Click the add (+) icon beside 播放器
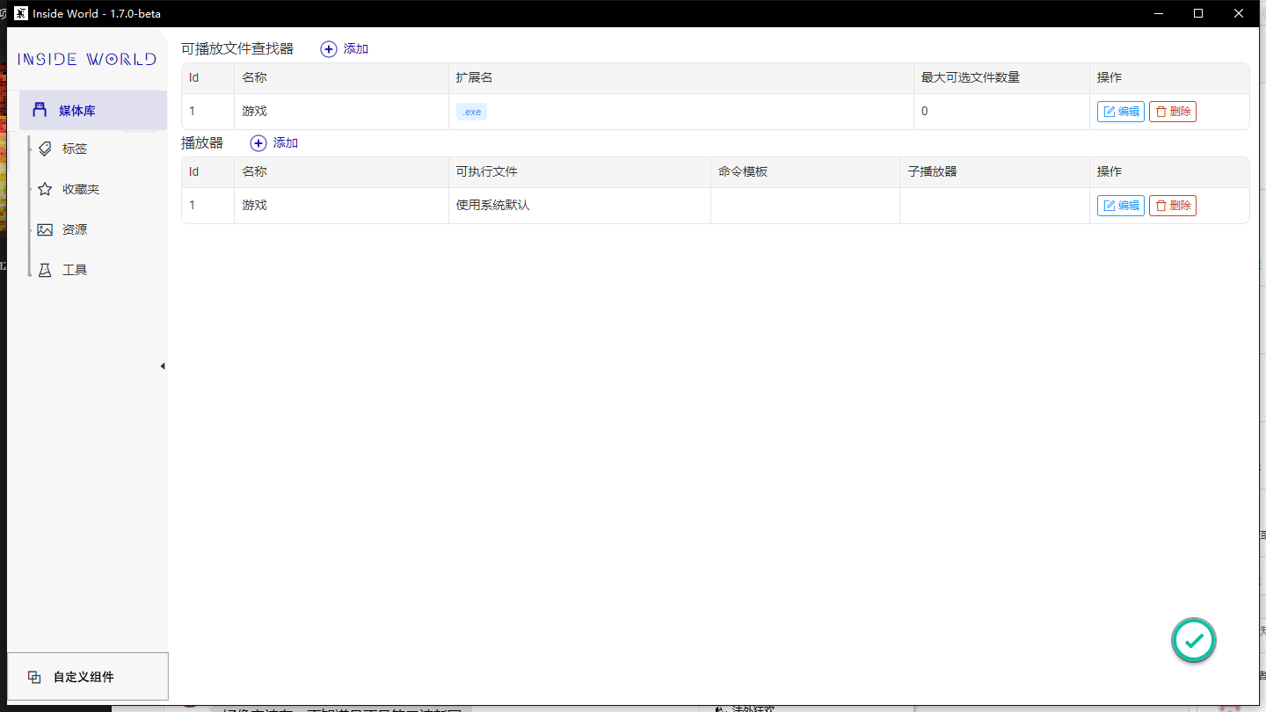This screenshot has width=1266, height=712. pyautogui.click(x=258, y=143)
